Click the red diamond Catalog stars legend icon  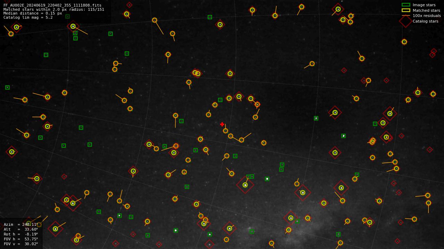click(405, 21)
